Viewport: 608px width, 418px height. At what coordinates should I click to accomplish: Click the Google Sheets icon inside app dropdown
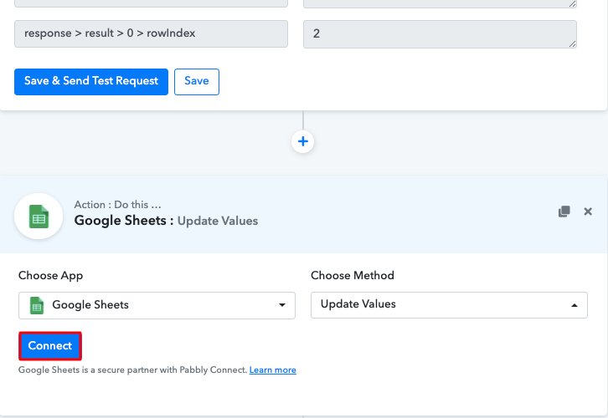pos(37,305)
